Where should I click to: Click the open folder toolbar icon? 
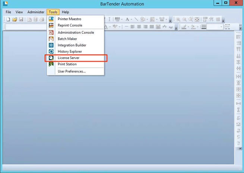[15, 19]
